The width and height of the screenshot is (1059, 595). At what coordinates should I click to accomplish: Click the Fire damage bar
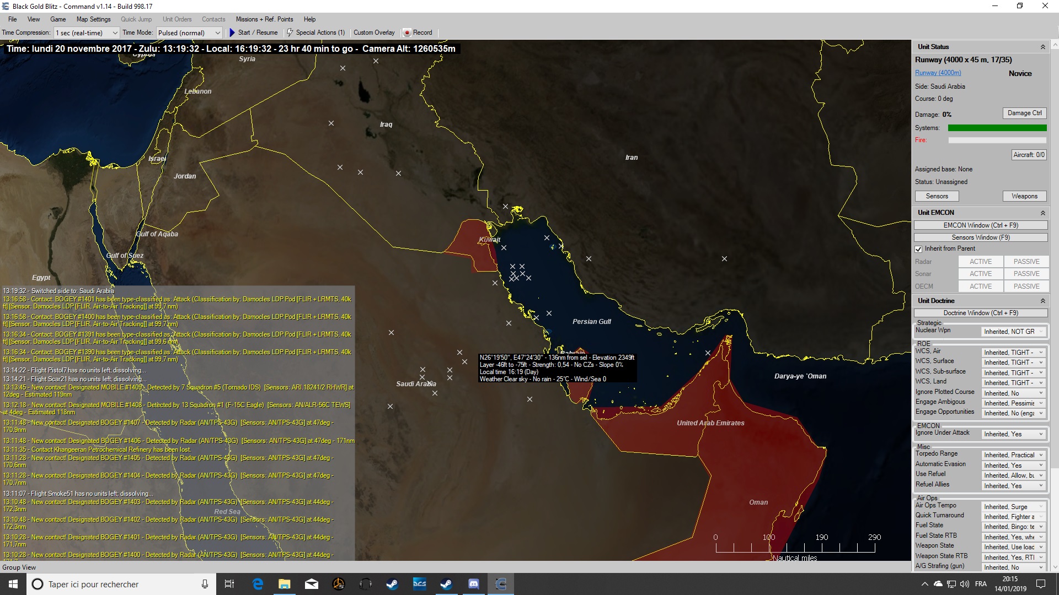pos(997,140)
